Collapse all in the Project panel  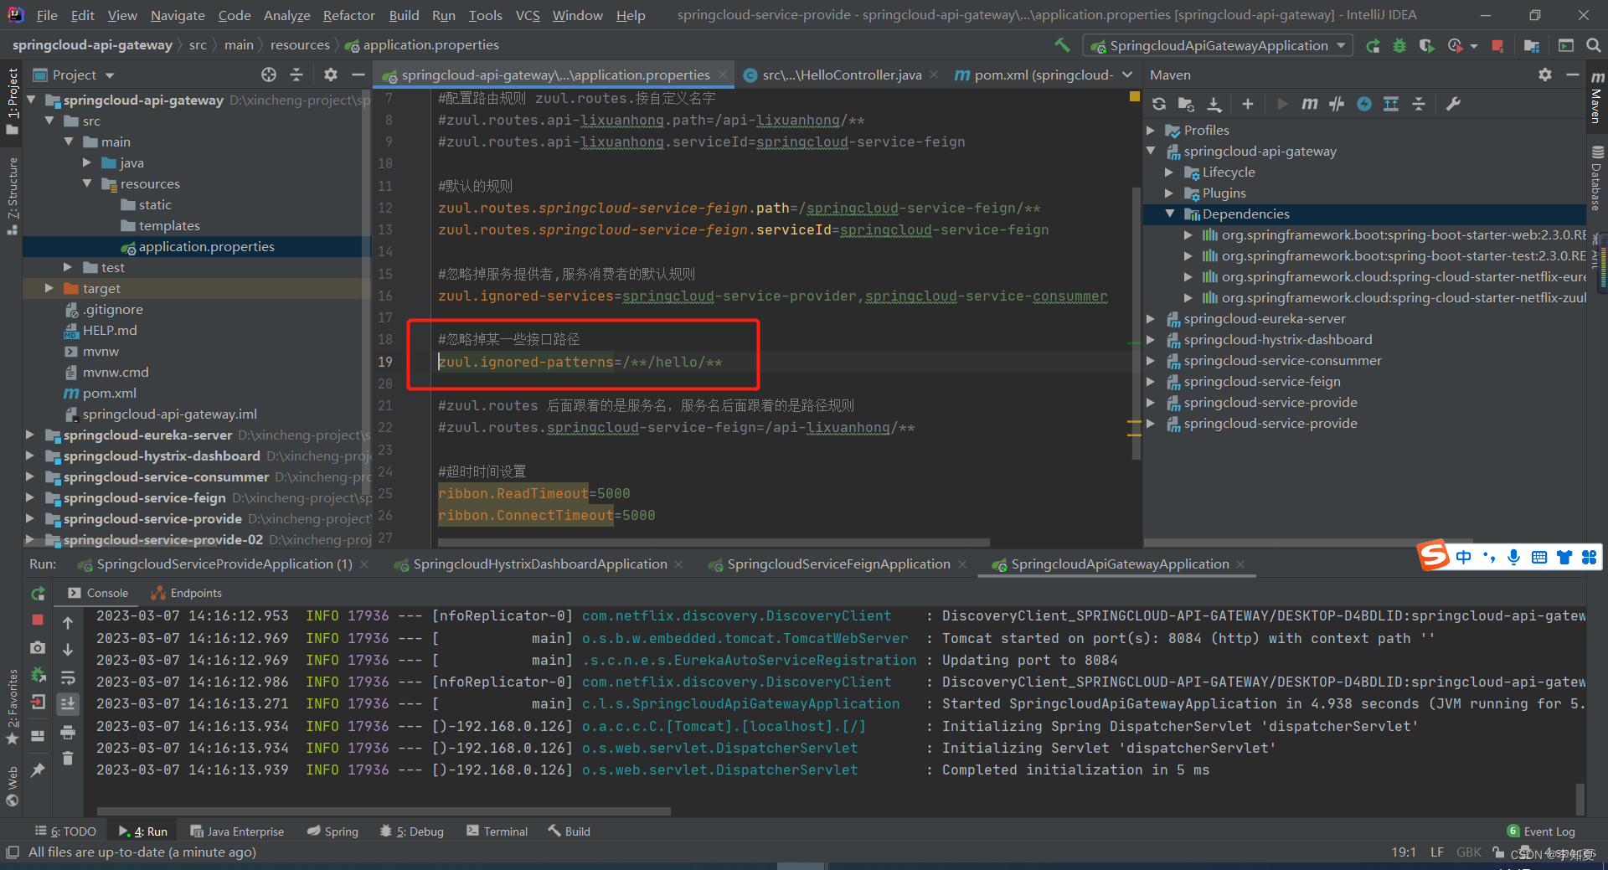click(x=296, y=75)
